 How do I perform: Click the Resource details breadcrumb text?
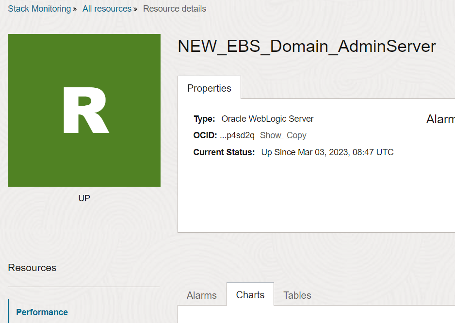tap(175, 9)
